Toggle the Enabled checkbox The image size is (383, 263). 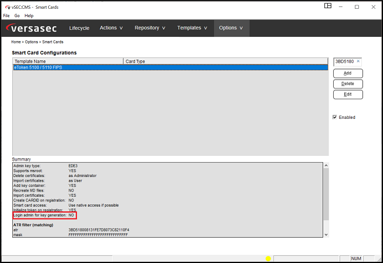click(x=335, y=117)
